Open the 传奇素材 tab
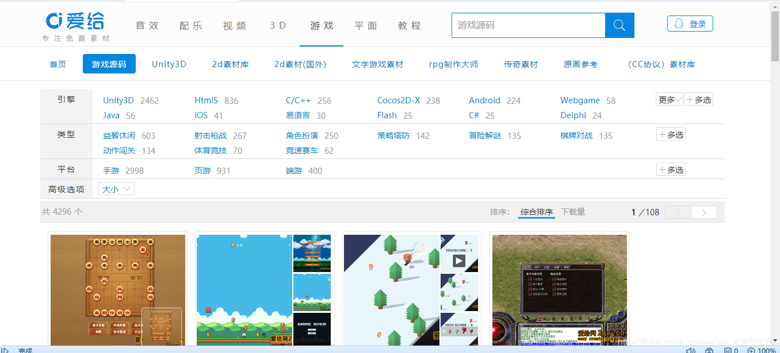The image size is (780, 353). tap(521, 64)
